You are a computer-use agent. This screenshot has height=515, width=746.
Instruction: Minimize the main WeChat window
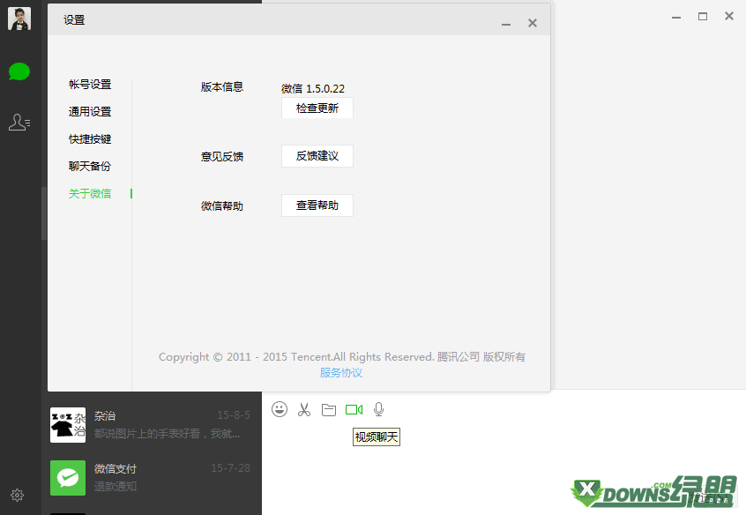[x=676, y=17]
